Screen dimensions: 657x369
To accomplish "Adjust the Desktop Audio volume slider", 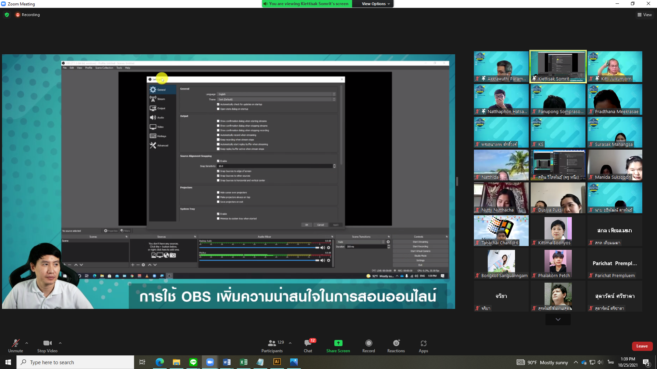I will 259,248.
